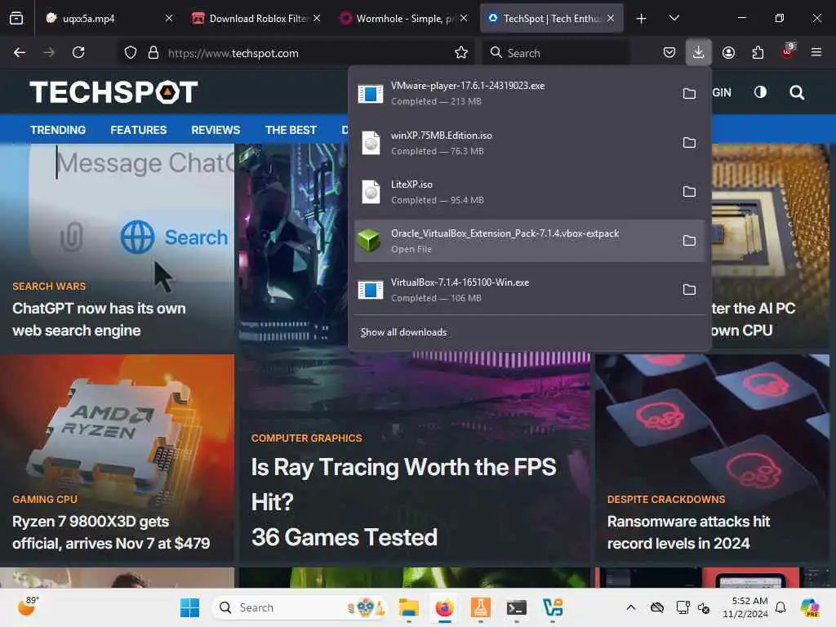
Task: Select the TechSpot tab
Action: coord(552,19)
